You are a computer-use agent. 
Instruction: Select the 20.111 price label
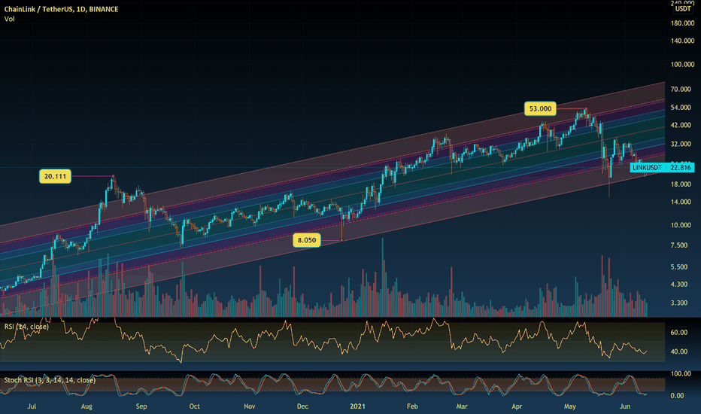pos(55,176)
